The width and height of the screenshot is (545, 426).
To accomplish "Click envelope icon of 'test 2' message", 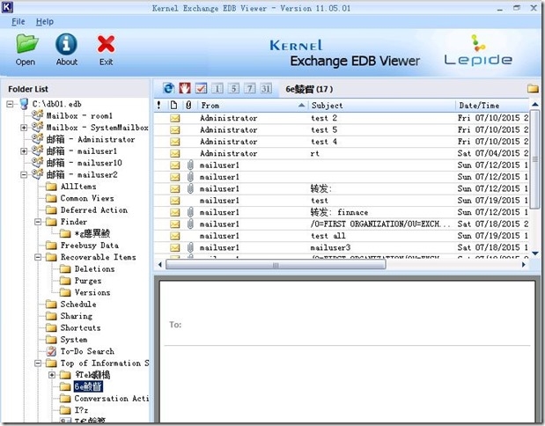I will tap(175, 118).
